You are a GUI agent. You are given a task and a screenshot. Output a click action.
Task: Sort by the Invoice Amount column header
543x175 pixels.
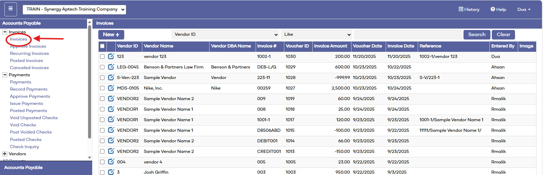pos(330,46)
